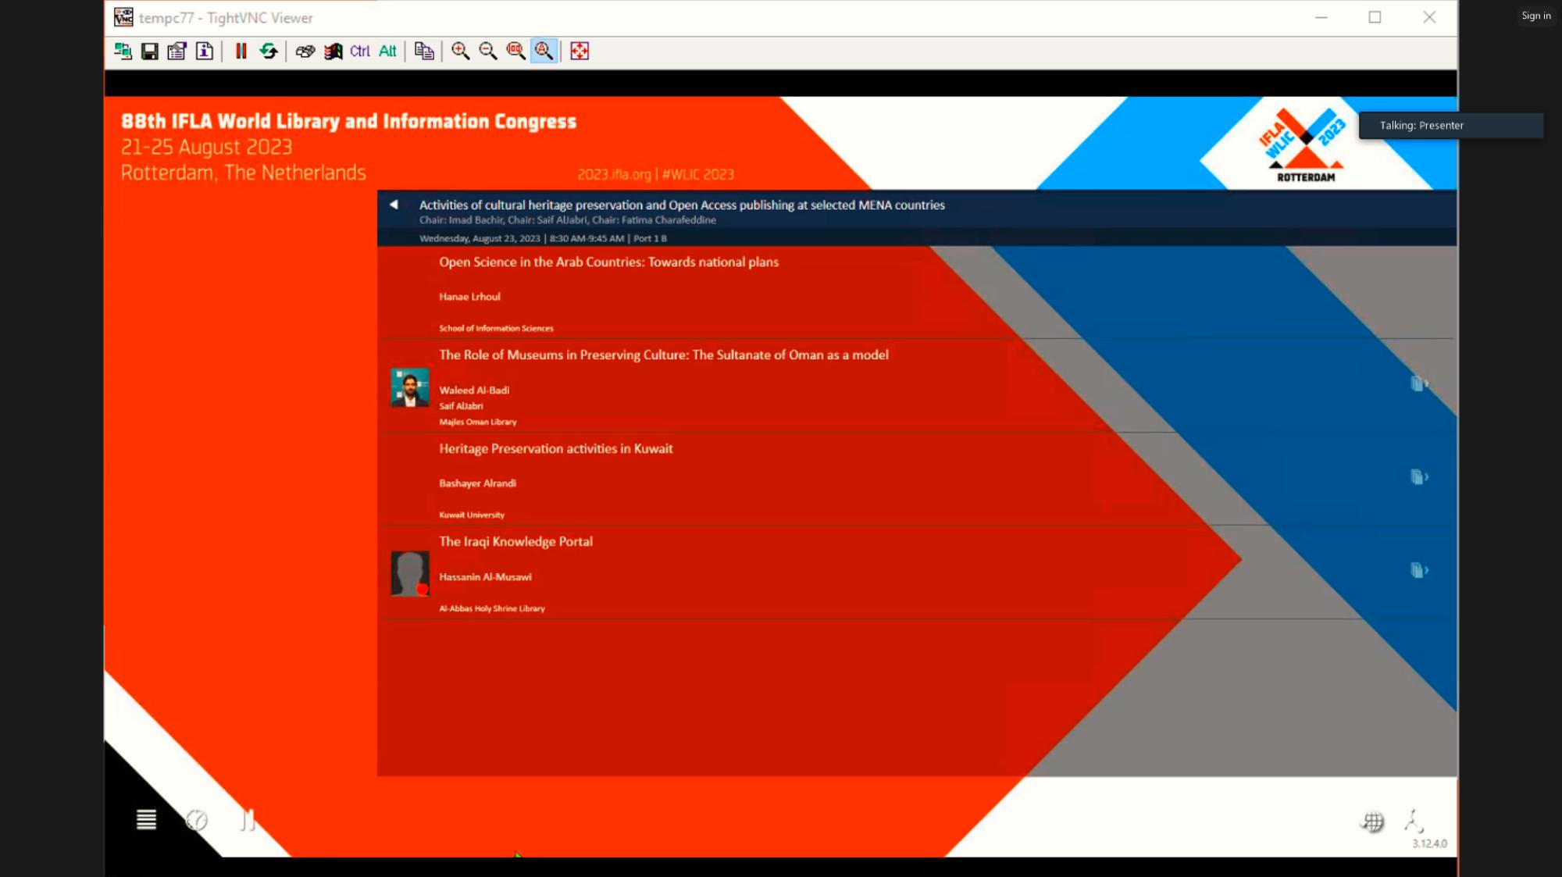
Task: Zoom in the remote view
Action: pos(461,52)
